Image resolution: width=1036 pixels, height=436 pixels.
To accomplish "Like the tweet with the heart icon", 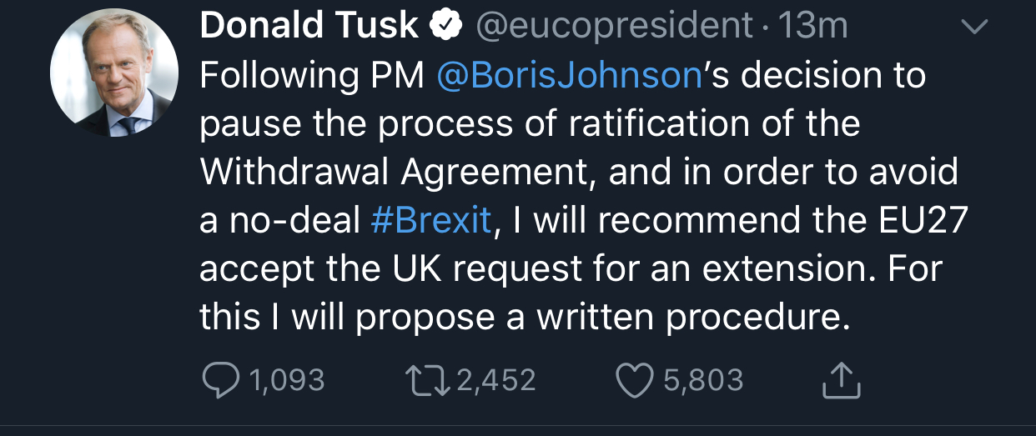I will coord(636,381).
